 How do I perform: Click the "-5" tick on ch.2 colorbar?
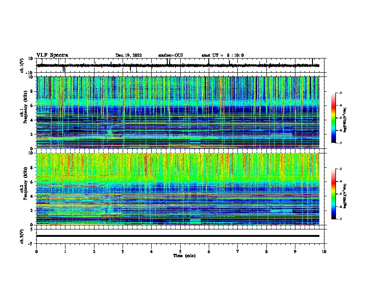(340, 194)
